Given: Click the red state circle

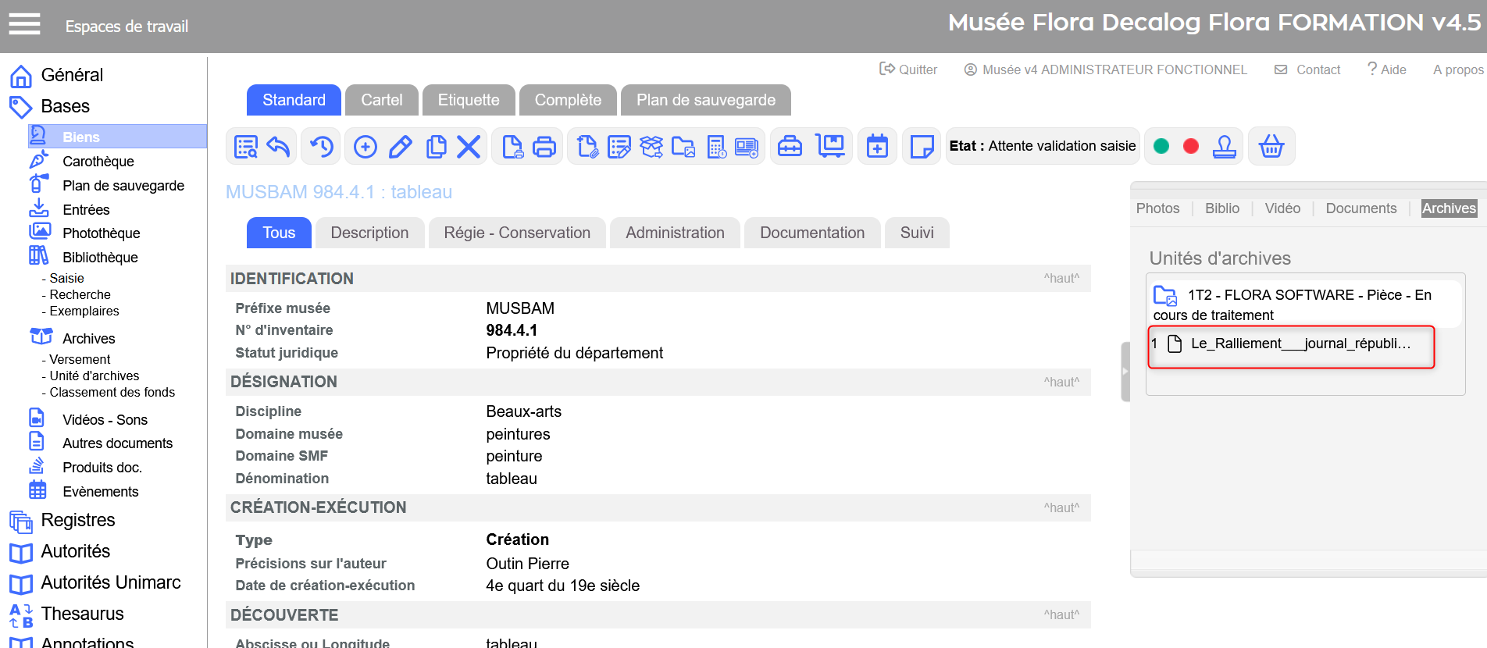Looking at the screenshot, I should point(1190,147).
